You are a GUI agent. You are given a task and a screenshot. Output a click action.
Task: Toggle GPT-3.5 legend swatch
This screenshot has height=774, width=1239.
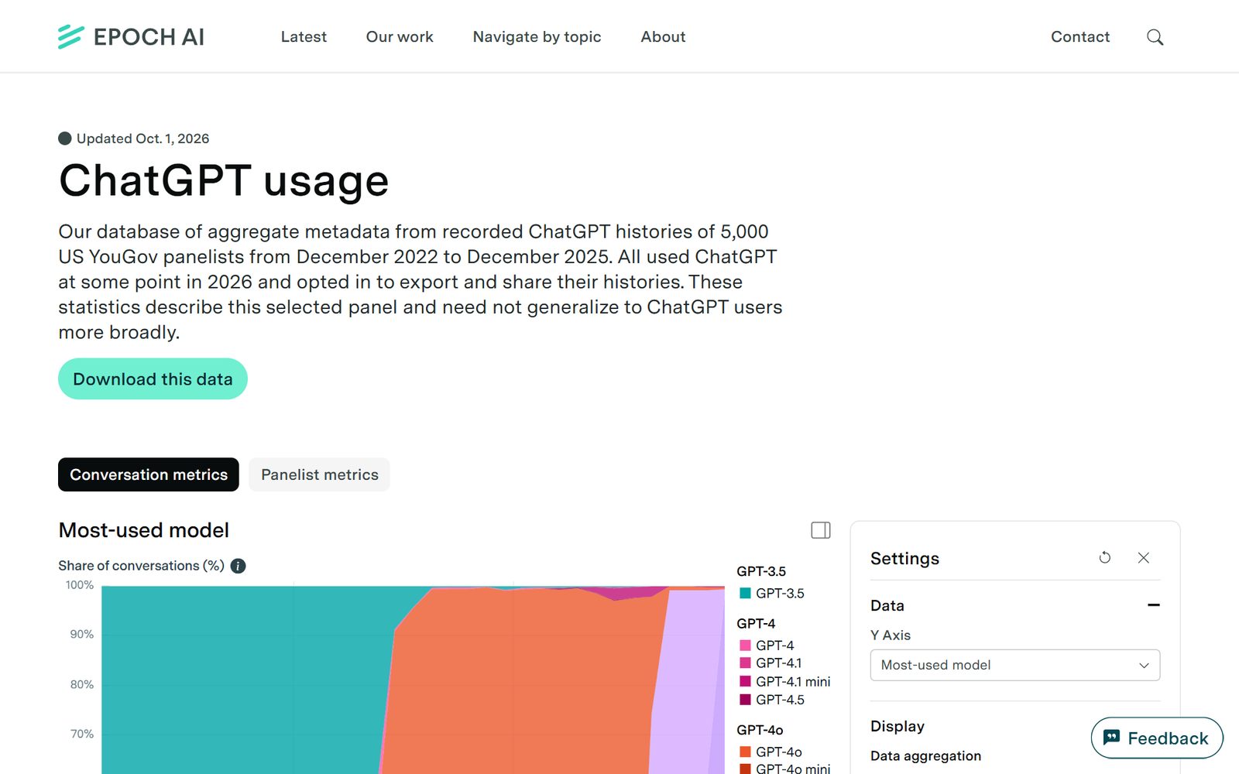[x=745, y=593]
